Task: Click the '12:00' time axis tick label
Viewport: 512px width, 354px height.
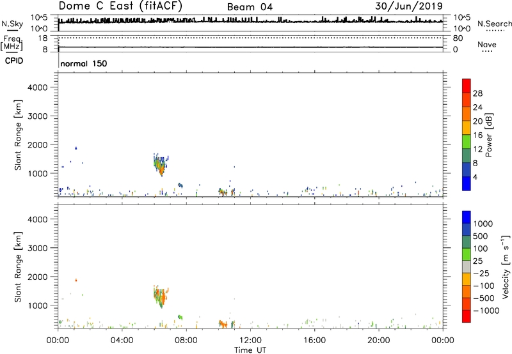Action: (x=250, y=341)
